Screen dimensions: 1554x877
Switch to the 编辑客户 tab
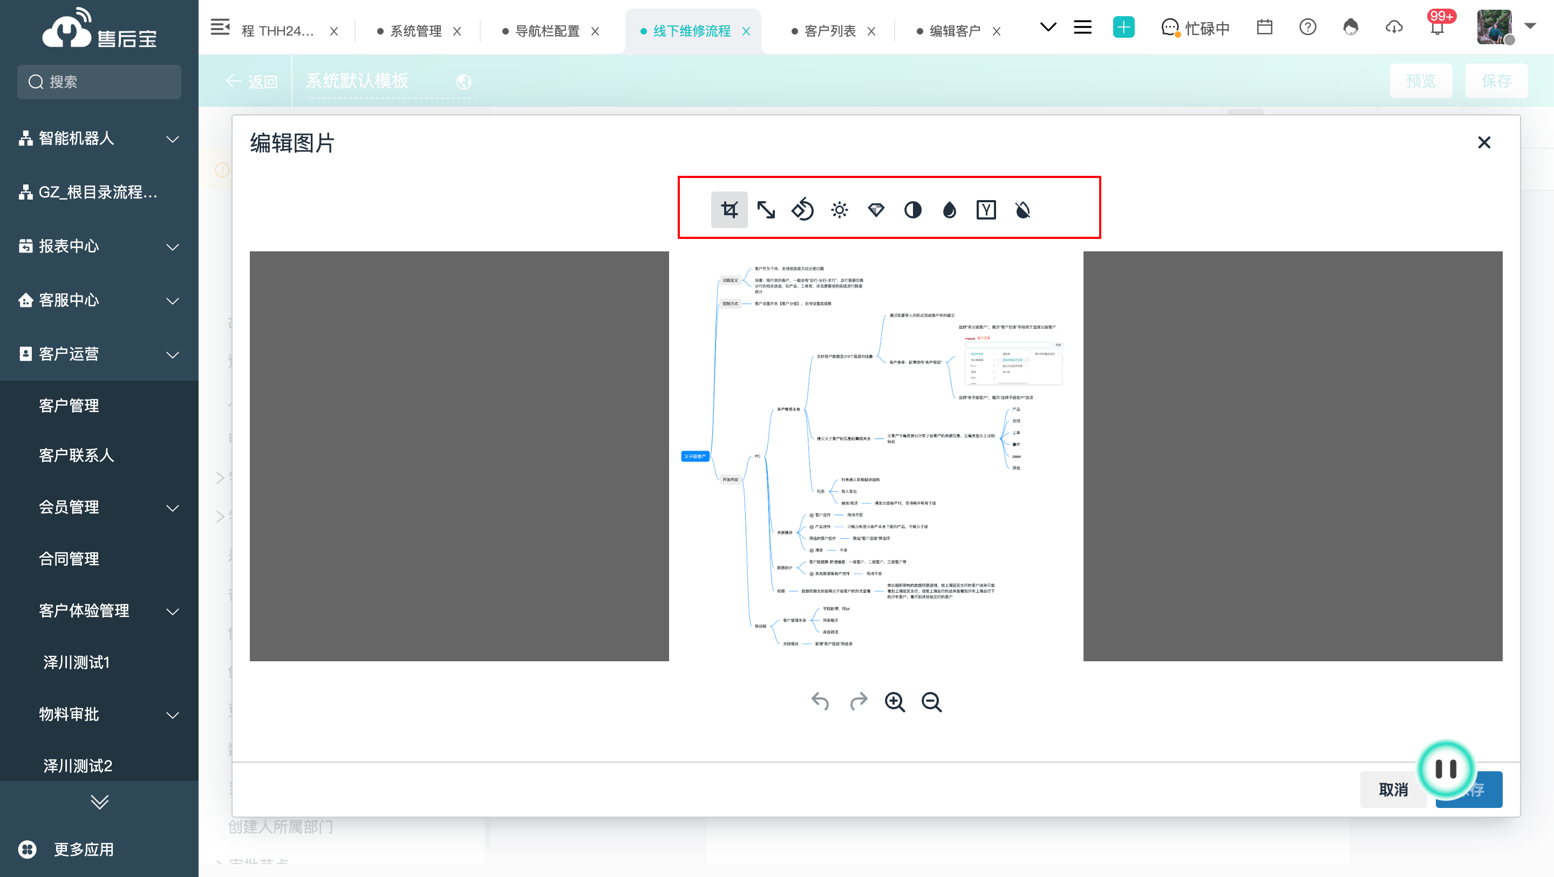tap(955, 31)
